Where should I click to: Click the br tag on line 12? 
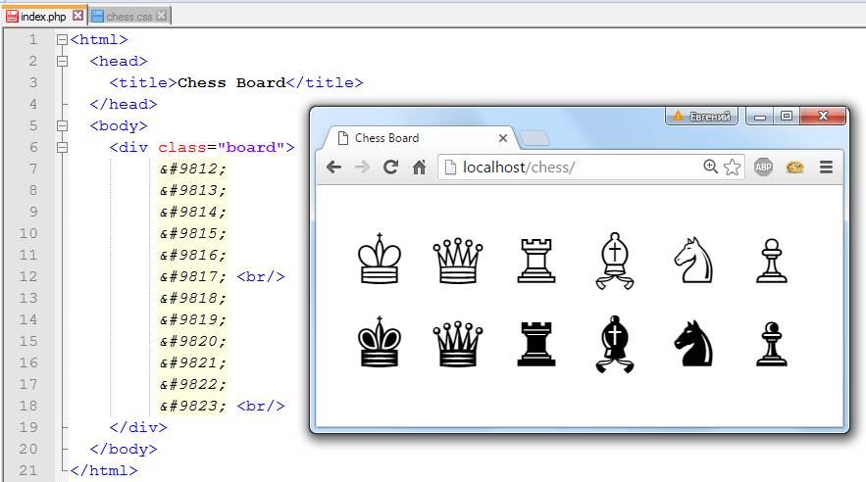[261, 276]
